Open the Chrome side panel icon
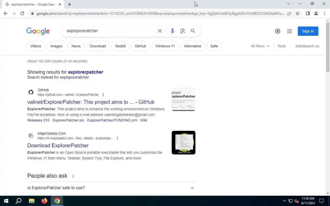This screenshot has width=330, height=206. 308,13
